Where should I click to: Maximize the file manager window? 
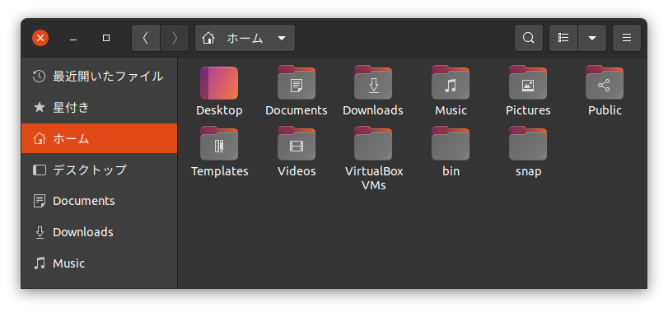[x=106, y=39]
